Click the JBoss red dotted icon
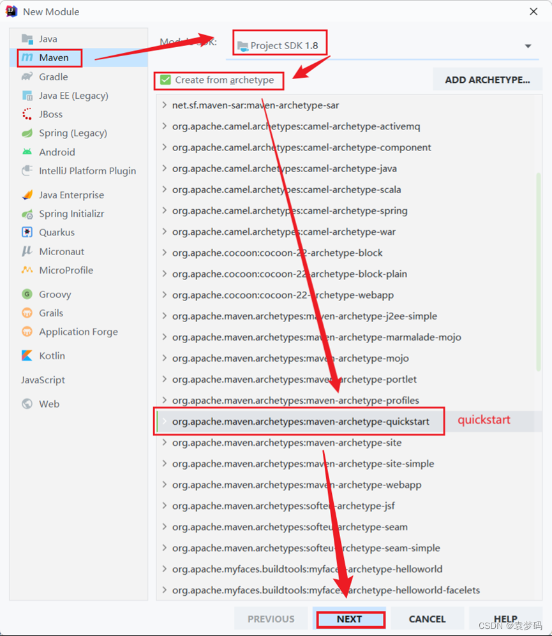 [27, 114]
